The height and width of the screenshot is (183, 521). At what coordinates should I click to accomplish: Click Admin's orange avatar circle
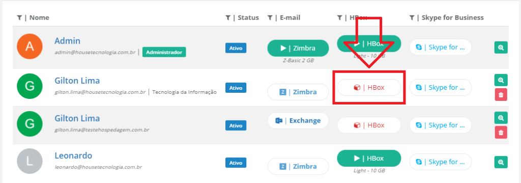[x=30, y=47]
